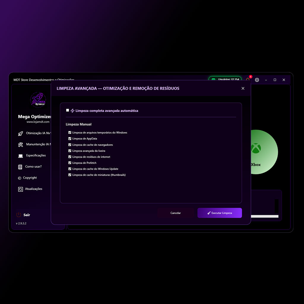Open settings with the gear icon
Screen dimensions: 304x304
(257, 80)
